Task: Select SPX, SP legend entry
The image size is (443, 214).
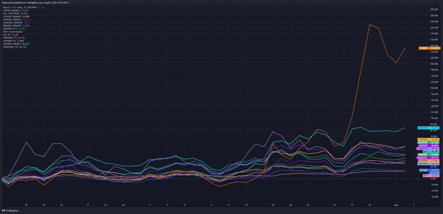Action: coord(10,35)
